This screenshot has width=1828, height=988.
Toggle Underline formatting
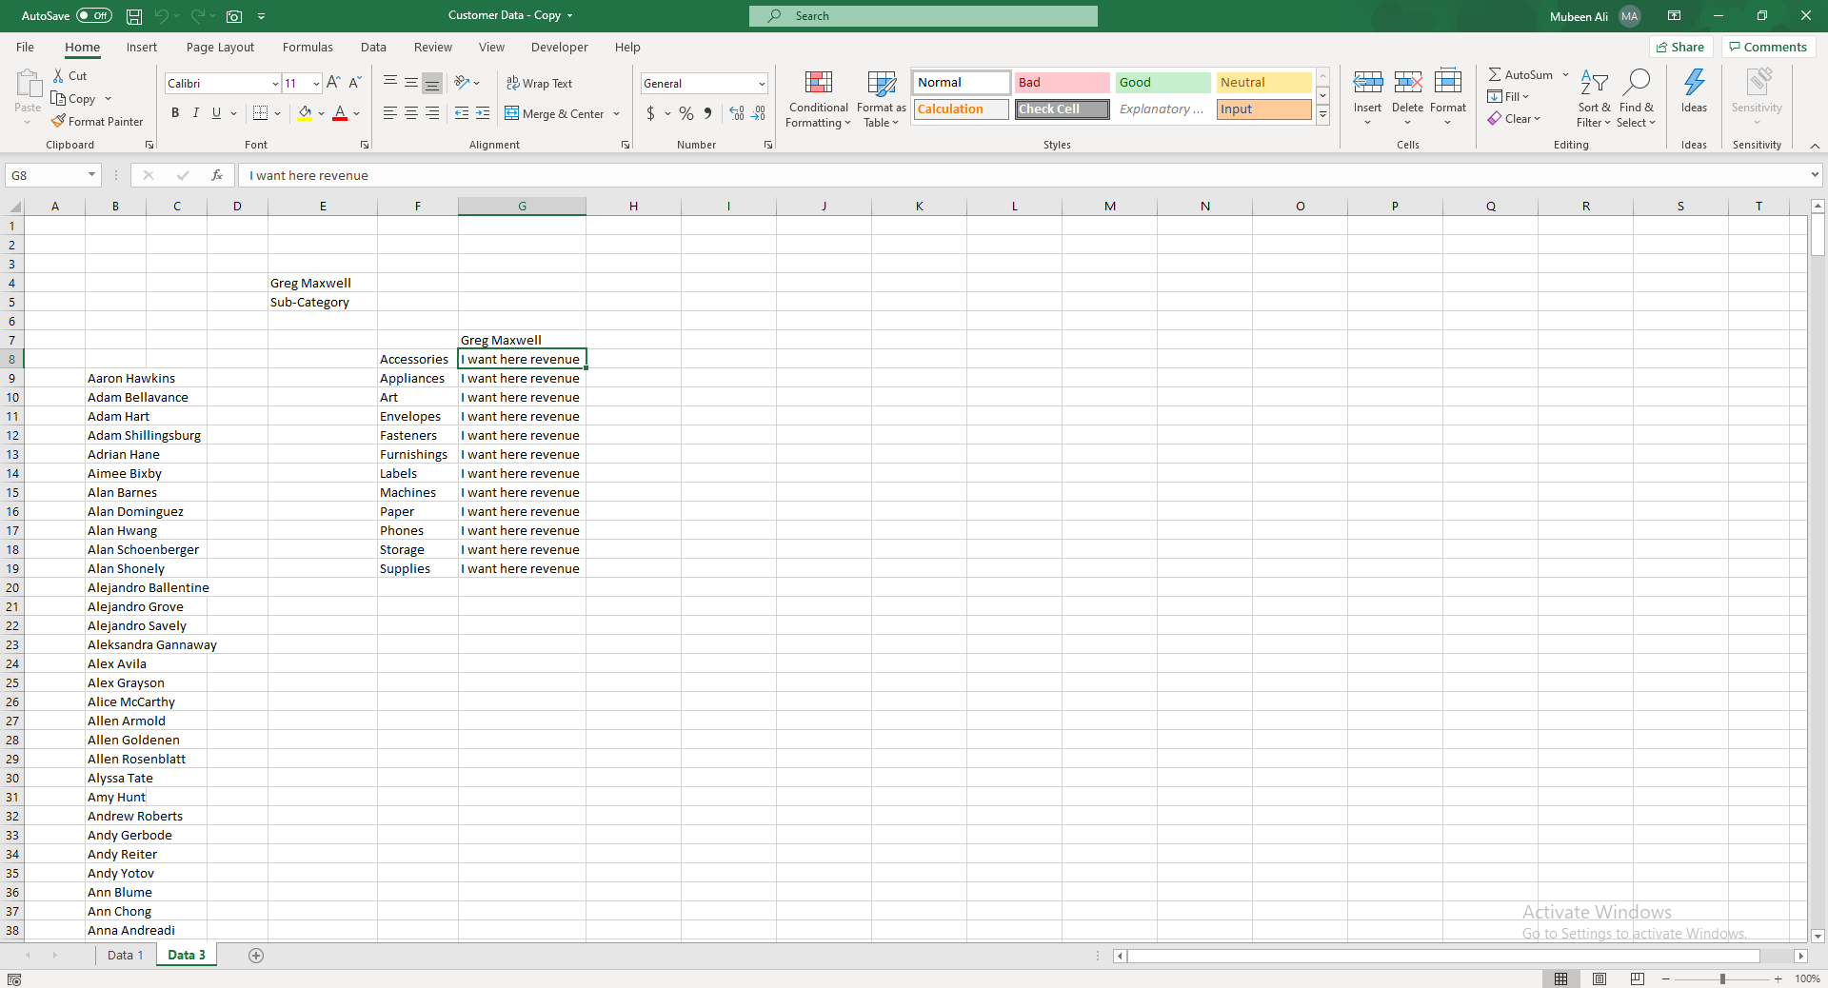coord(216,113)
